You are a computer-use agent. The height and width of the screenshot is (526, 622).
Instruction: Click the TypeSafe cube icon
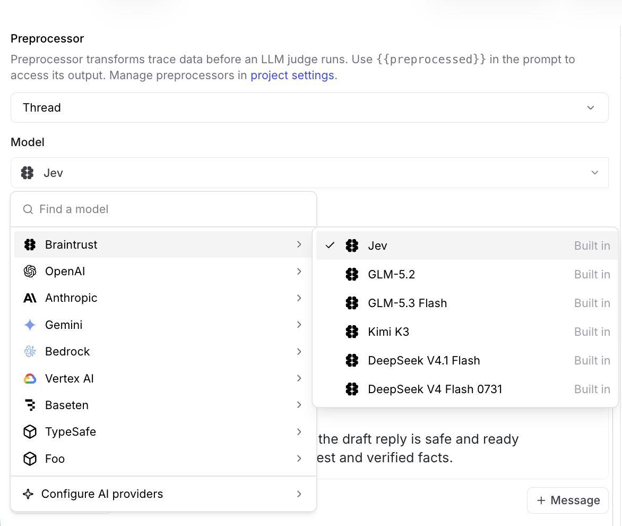pos(30,431)
